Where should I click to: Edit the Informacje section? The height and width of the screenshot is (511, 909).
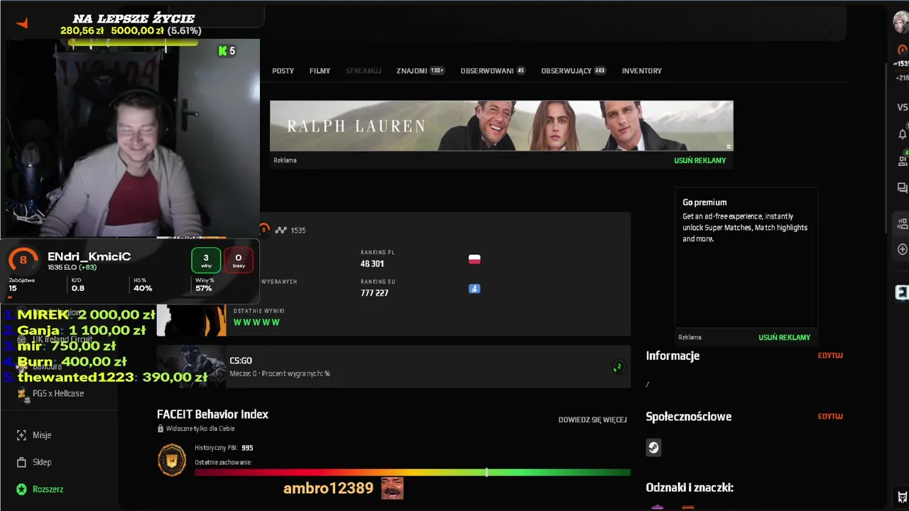coord(830,356)
